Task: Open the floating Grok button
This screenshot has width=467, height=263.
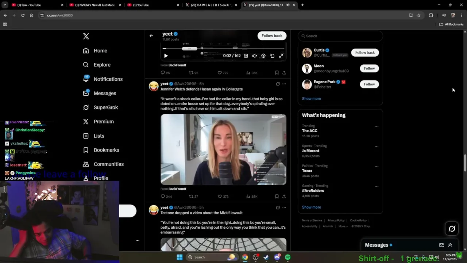Action: pos(452,229)
